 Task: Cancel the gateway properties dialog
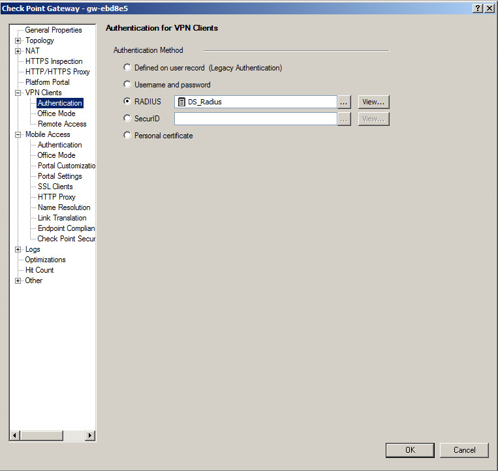[x=464, y=450]
